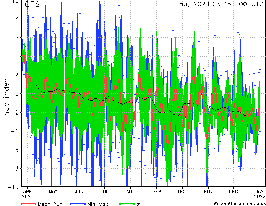Image resolution: width=266 pixels, height=206 pixels.
Task: Click the JAN month label
Action: (260, 192)
